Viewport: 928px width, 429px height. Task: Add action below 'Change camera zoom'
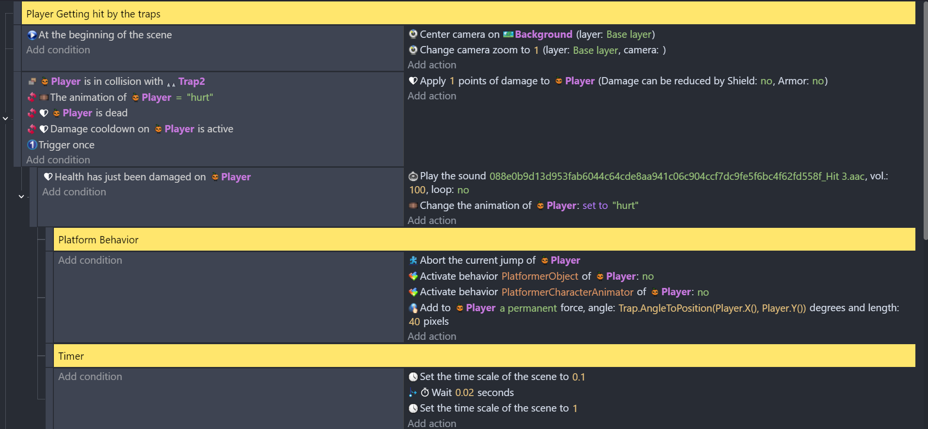[432, 65]
